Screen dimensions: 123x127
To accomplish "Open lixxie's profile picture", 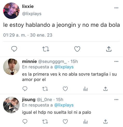I will tap(11, 11).
